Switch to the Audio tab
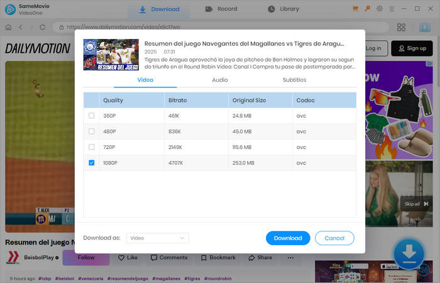The width and height of the screenshot is (440, 283). click(220, 80)
